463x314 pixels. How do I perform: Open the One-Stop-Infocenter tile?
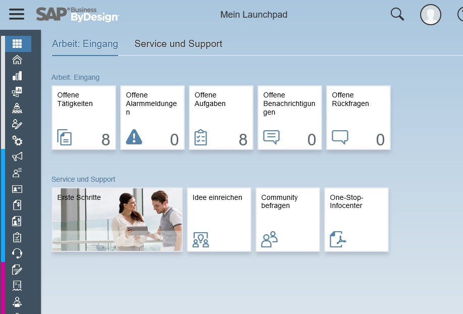(356, 220)
